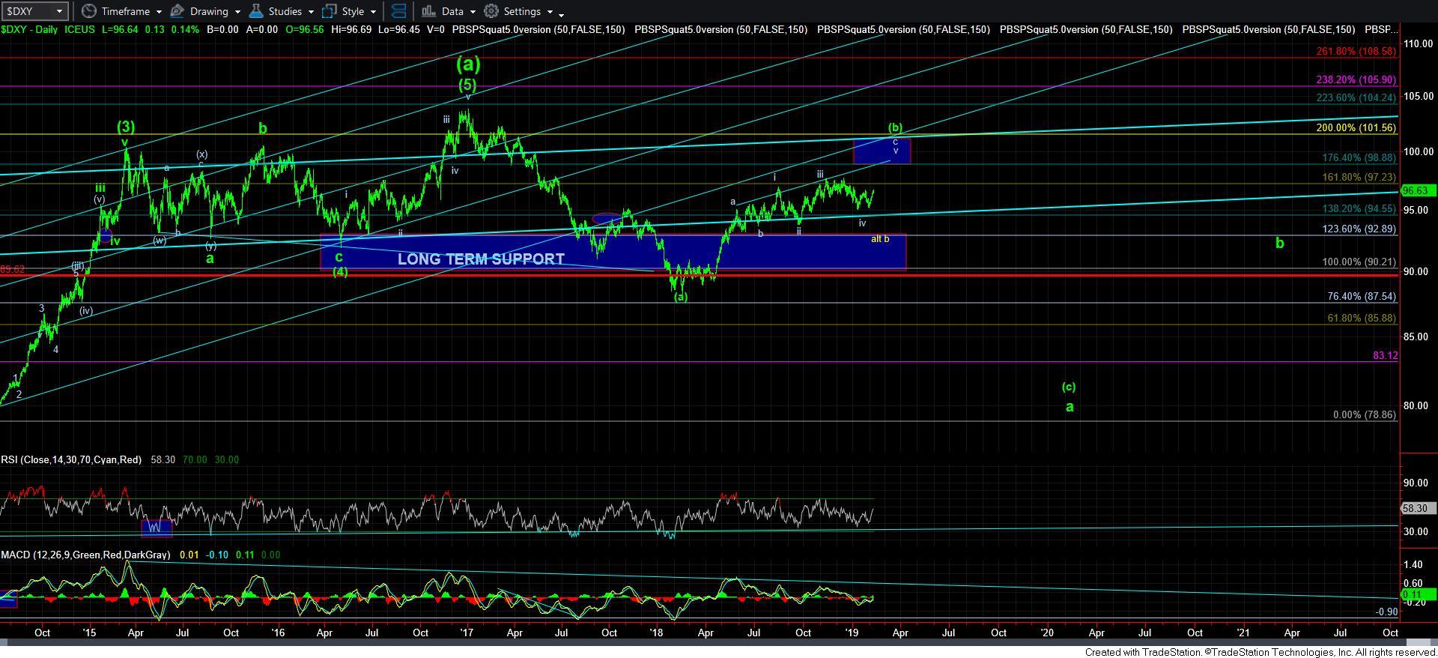
Task: Select the blue target box near (b)
Action: [882, 151]
